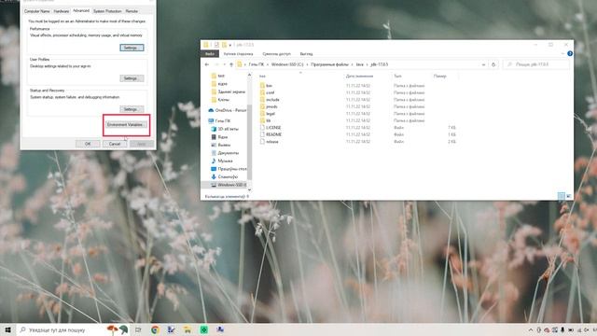Screen dimensions: 597x336
Task: Open the conf folder in Explorer
Action: 270,92
